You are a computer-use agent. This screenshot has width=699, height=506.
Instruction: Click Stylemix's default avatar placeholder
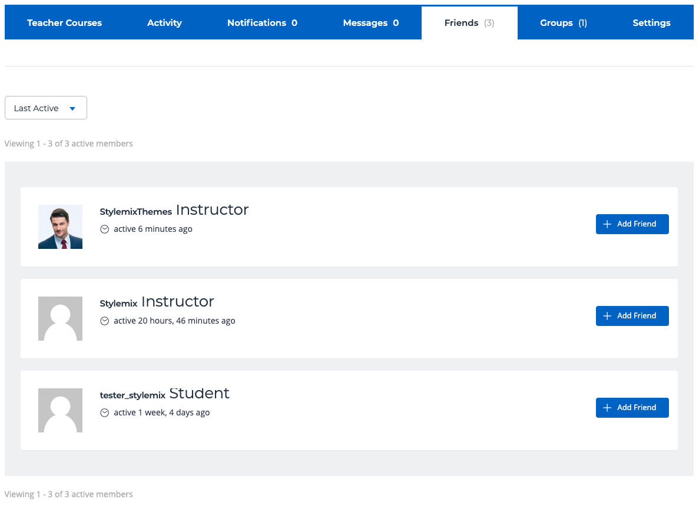click(60, 318)
